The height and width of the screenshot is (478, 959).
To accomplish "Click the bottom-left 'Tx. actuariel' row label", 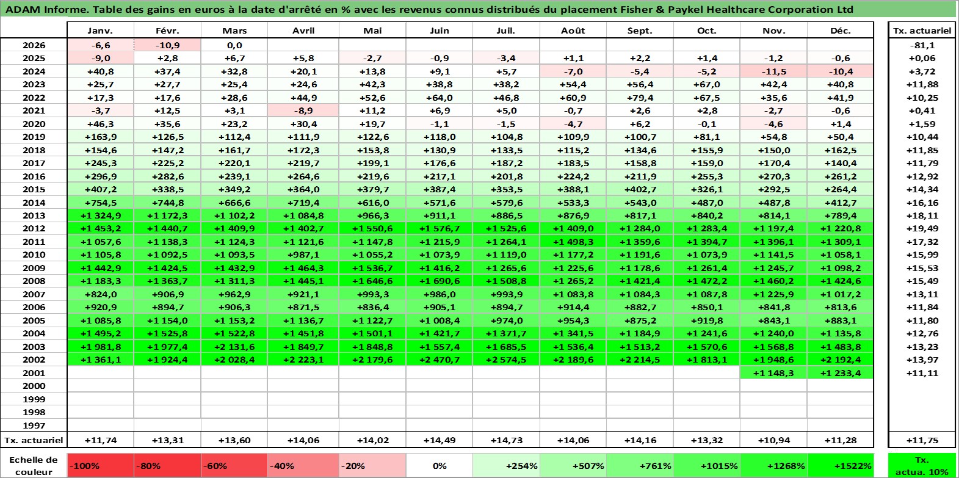I will coord(34,440).
